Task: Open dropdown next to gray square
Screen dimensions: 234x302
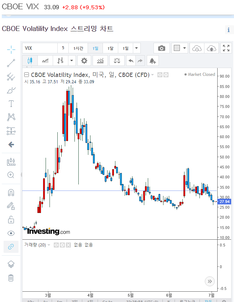Action: point(184,48)
